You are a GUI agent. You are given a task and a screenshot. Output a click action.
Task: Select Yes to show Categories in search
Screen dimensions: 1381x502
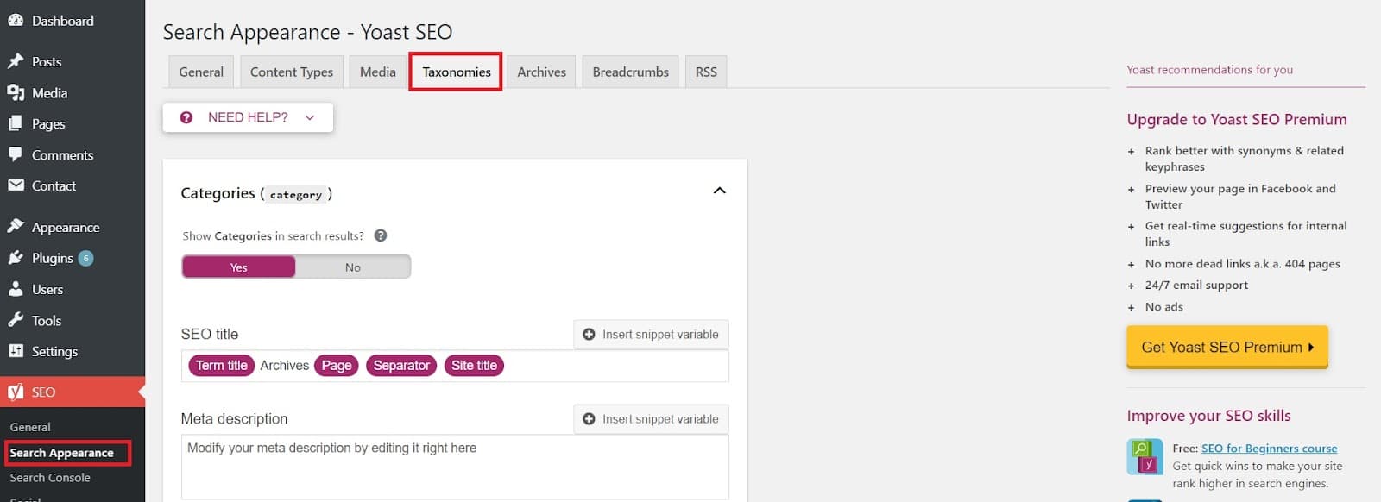tap(239, 267)
